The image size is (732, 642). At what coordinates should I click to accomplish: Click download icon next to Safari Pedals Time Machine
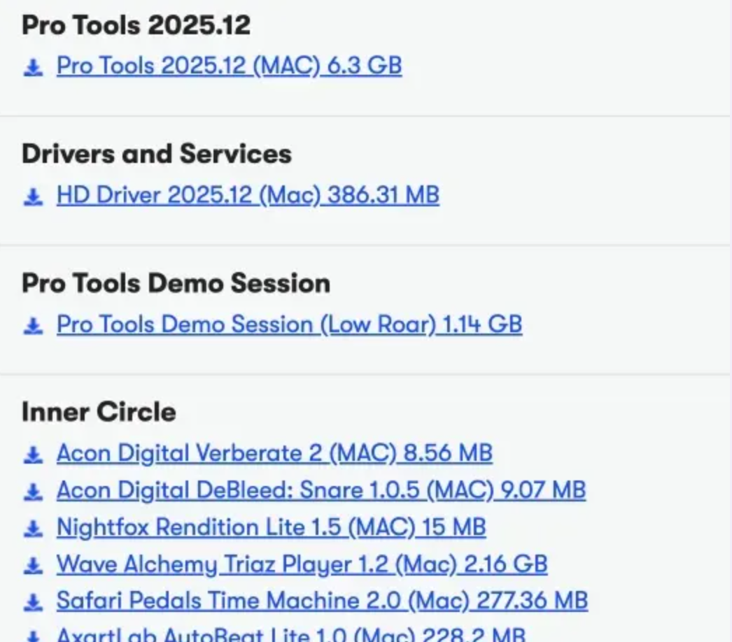coord(33,602)
